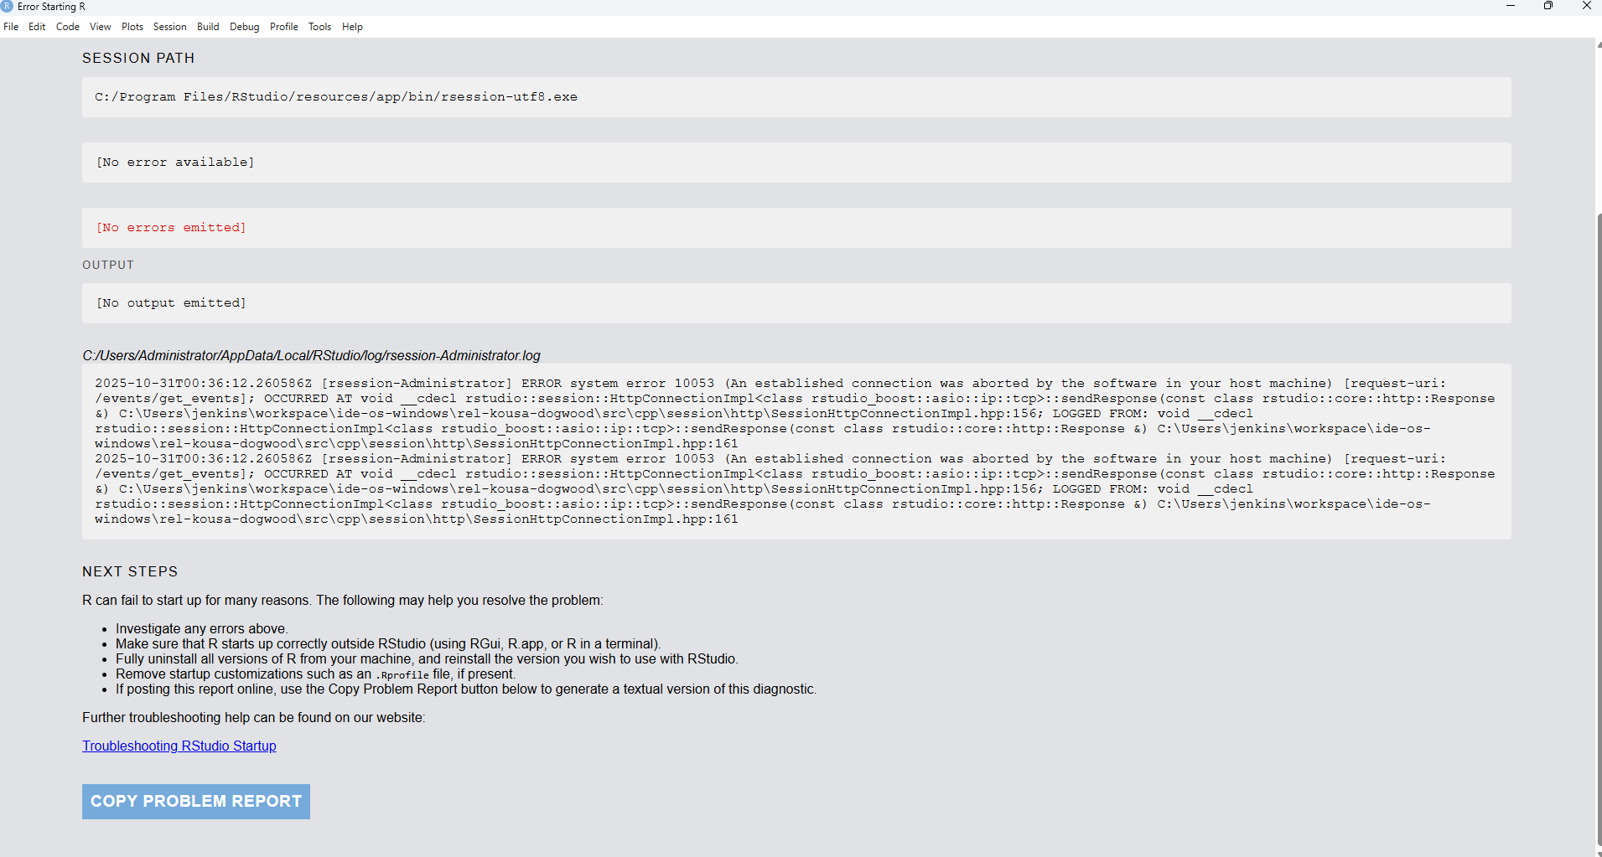This screenshot has height=857, width=1602.
Task: Click the vertical scrollbar thumb
Action: coord(1599,528)
